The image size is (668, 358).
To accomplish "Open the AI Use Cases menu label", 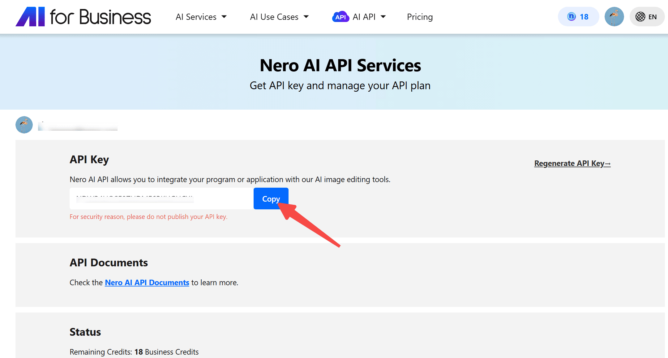I will point(274,17).
